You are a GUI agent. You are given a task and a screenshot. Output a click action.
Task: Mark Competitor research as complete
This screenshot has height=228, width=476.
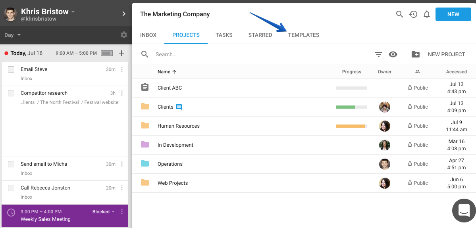[x=11, y=93]
